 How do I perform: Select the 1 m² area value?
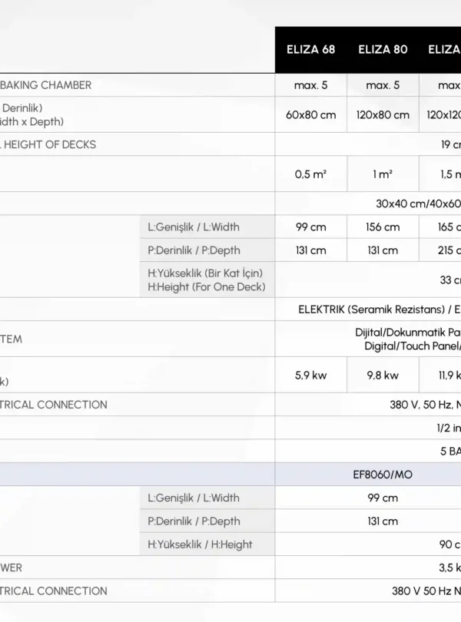(383, 174)
